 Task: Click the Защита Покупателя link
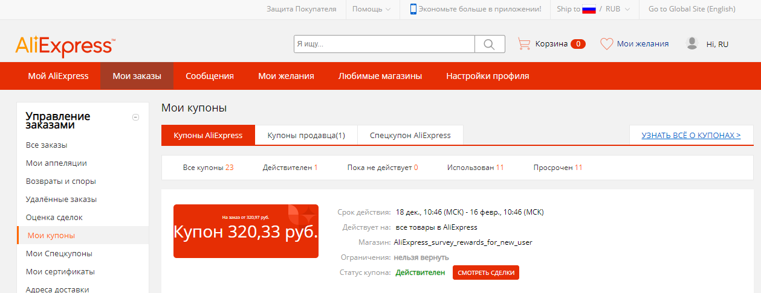(302, 9)
